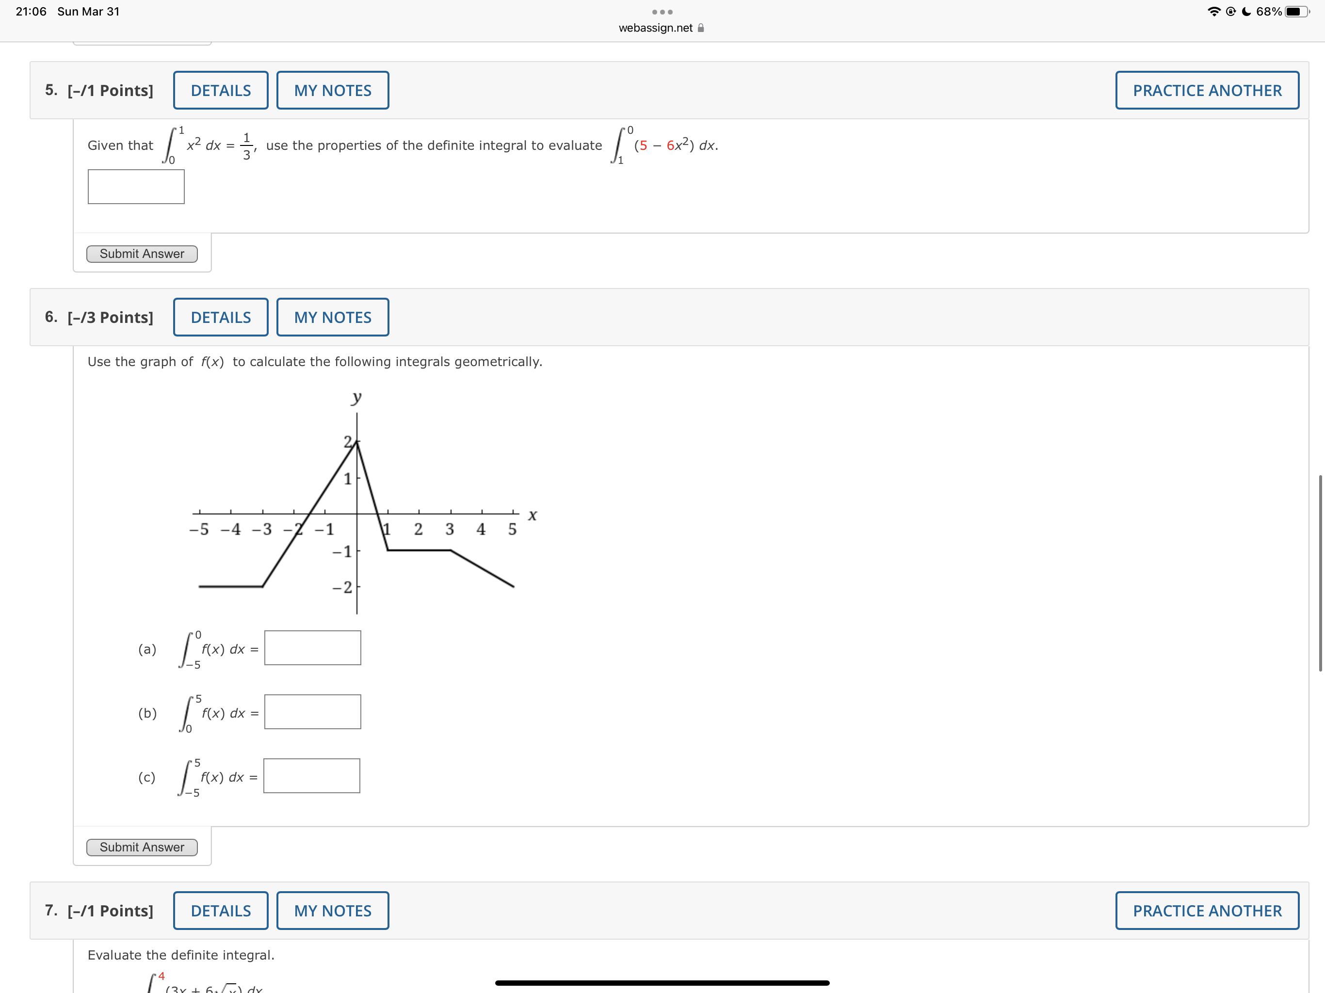Viewport: 1325px width, 993px height.
Task: Select the answer box for part (a)
Action: point(313,647)
